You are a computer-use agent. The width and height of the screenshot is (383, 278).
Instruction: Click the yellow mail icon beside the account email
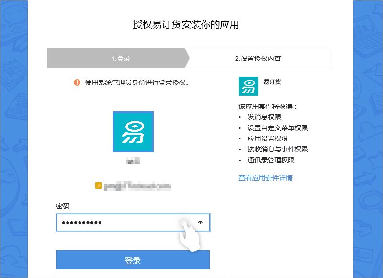tap(99, 185)
